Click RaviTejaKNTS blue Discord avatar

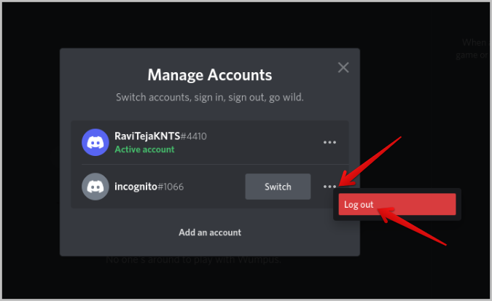95,142
